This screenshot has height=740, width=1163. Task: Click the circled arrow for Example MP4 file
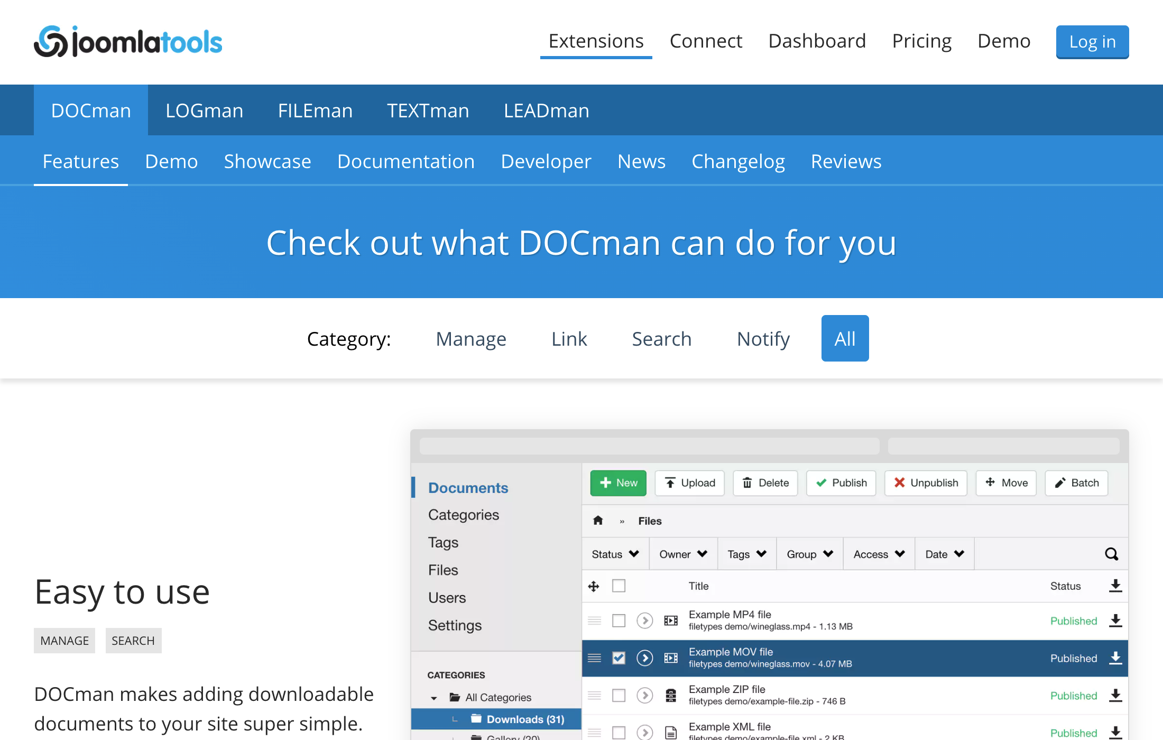click(x=644, y=621)
